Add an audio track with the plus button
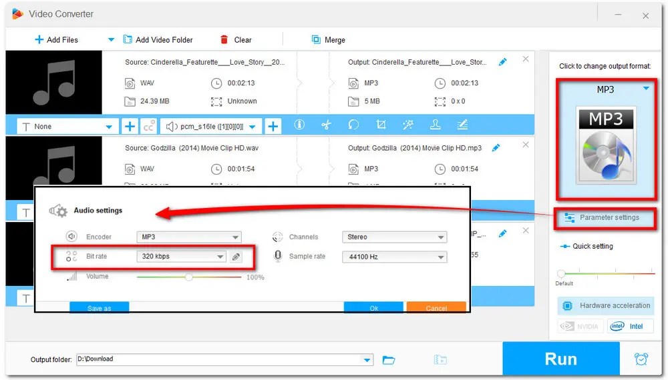This screenshot has height=380, width=668. pos(273,127)
